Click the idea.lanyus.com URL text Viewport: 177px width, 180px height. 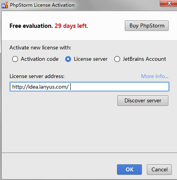[40, 87]
